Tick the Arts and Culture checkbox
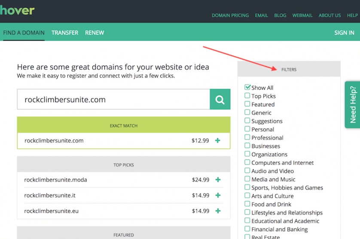This screenshot has height=239, width=360. click(247, 196)
